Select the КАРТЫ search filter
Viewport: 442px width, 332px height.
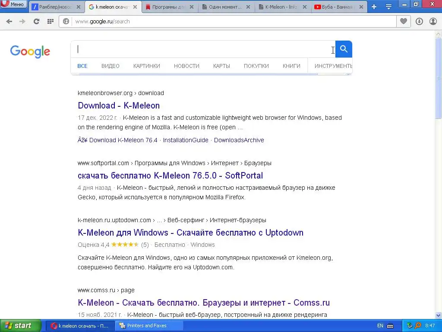(221, 66)
